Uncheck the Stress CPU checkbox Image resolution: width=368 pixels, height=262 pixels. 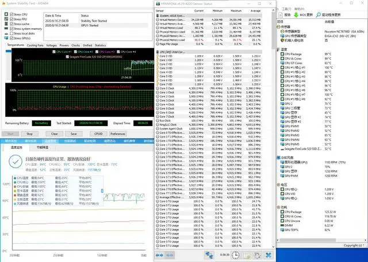(x=11, y=14)
